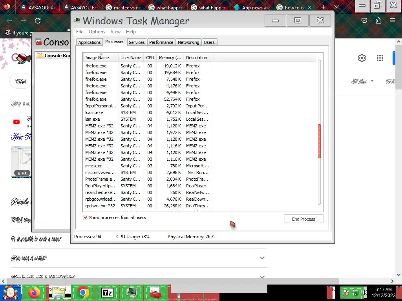
Task: Click the Task Manager title bar icon
Action: [x=77, y=20]
